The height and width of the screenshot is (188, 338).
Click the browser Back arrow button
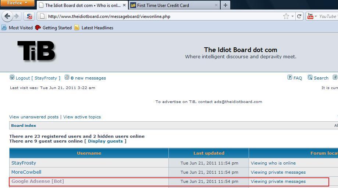click(x=7, y=16)
